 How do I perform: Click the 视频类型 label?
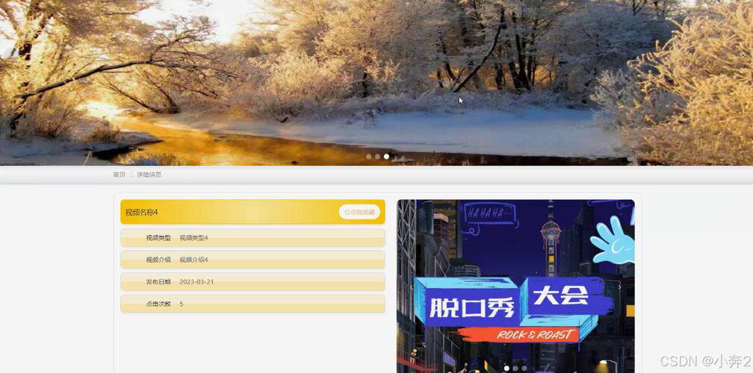158,238
